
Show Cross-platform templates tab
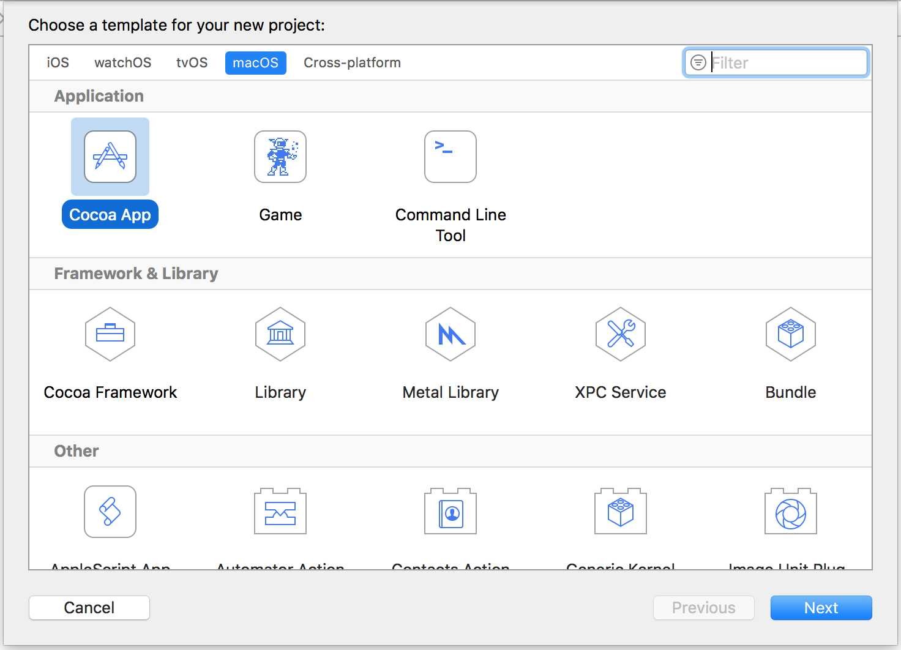tap(352, 63)
